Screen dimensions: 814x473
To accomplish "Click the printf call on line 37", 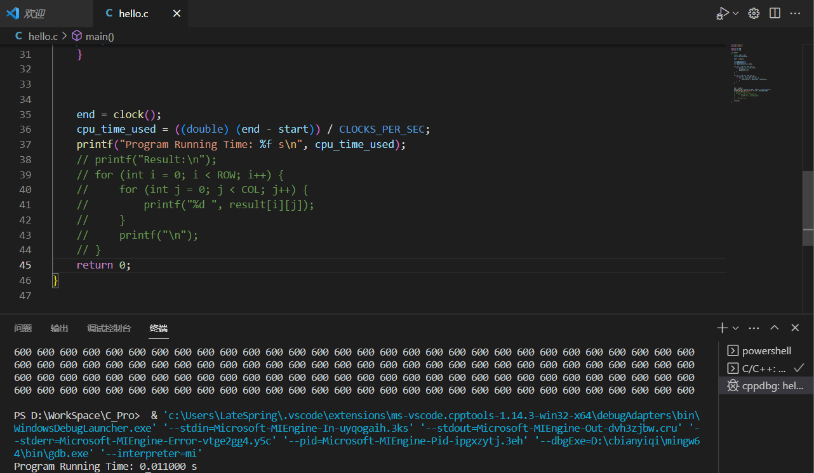I will [241, 144].
